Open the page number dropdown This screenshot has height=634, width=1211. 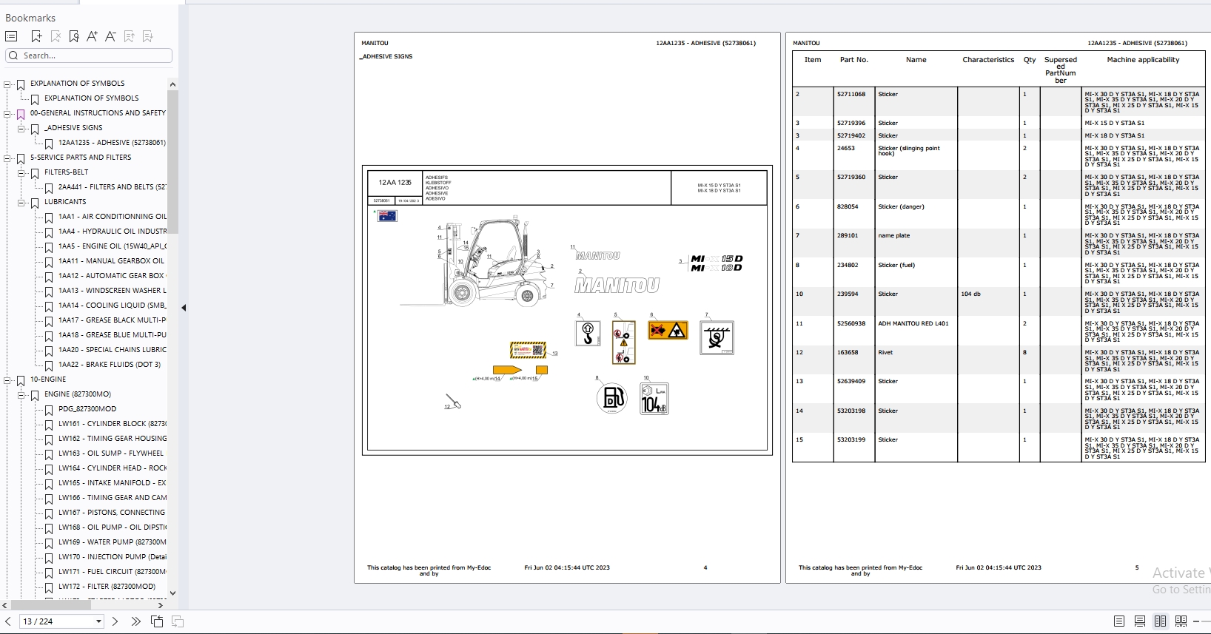[98, 621]
